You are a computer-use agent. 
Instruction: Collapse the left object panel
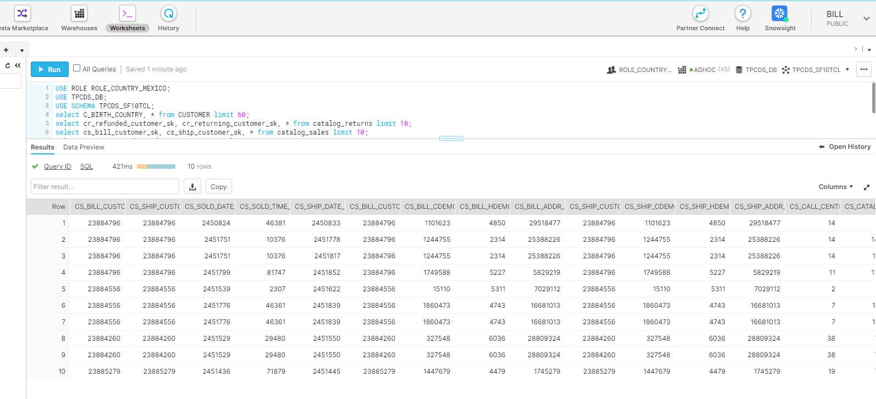[18, 65]
